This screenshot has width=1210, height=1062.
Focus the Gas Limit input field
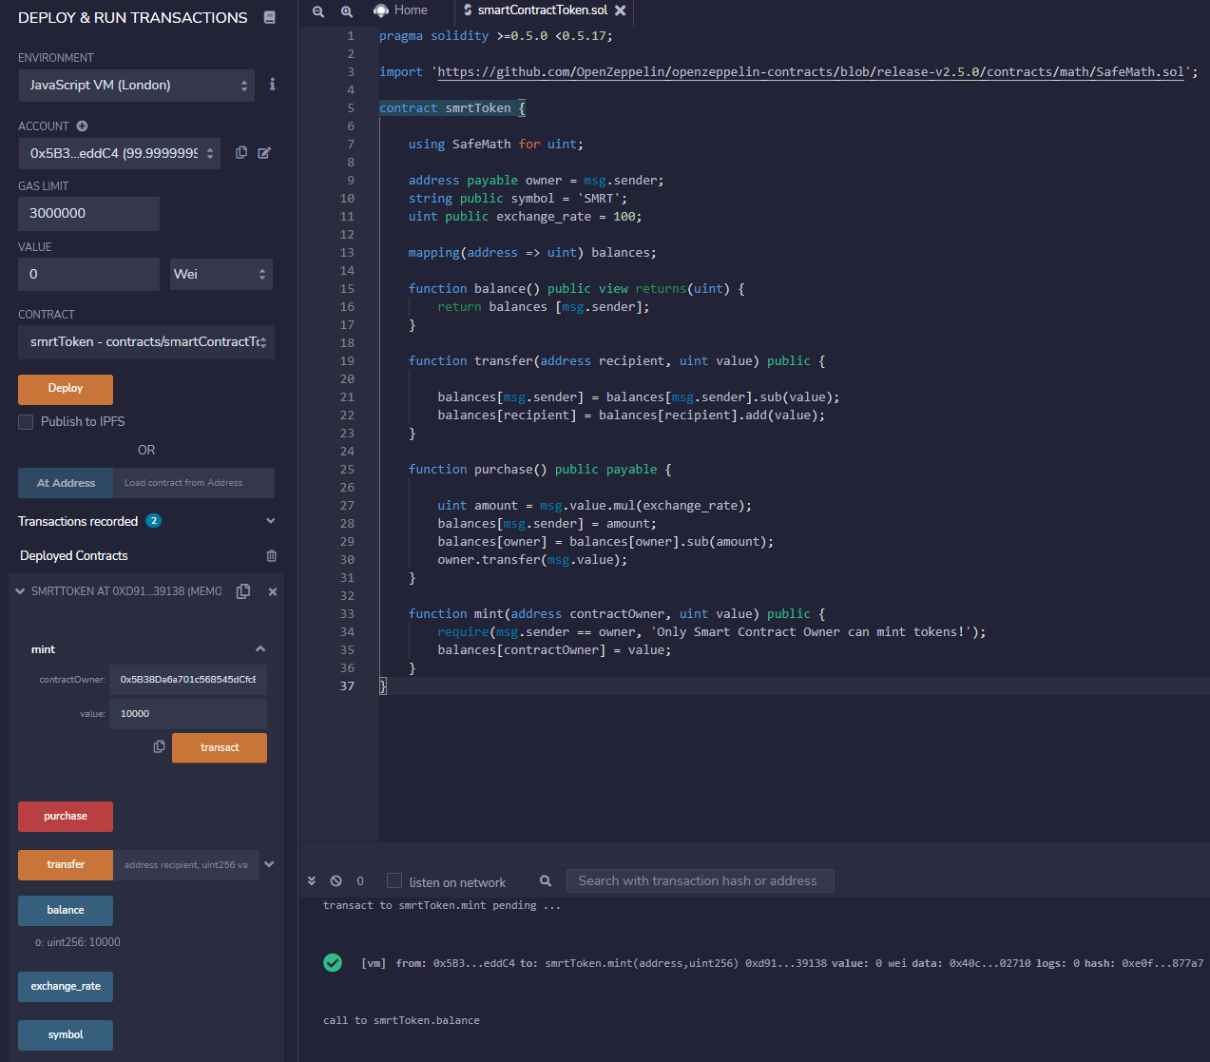pyautogui.click(x=88, y=214)
